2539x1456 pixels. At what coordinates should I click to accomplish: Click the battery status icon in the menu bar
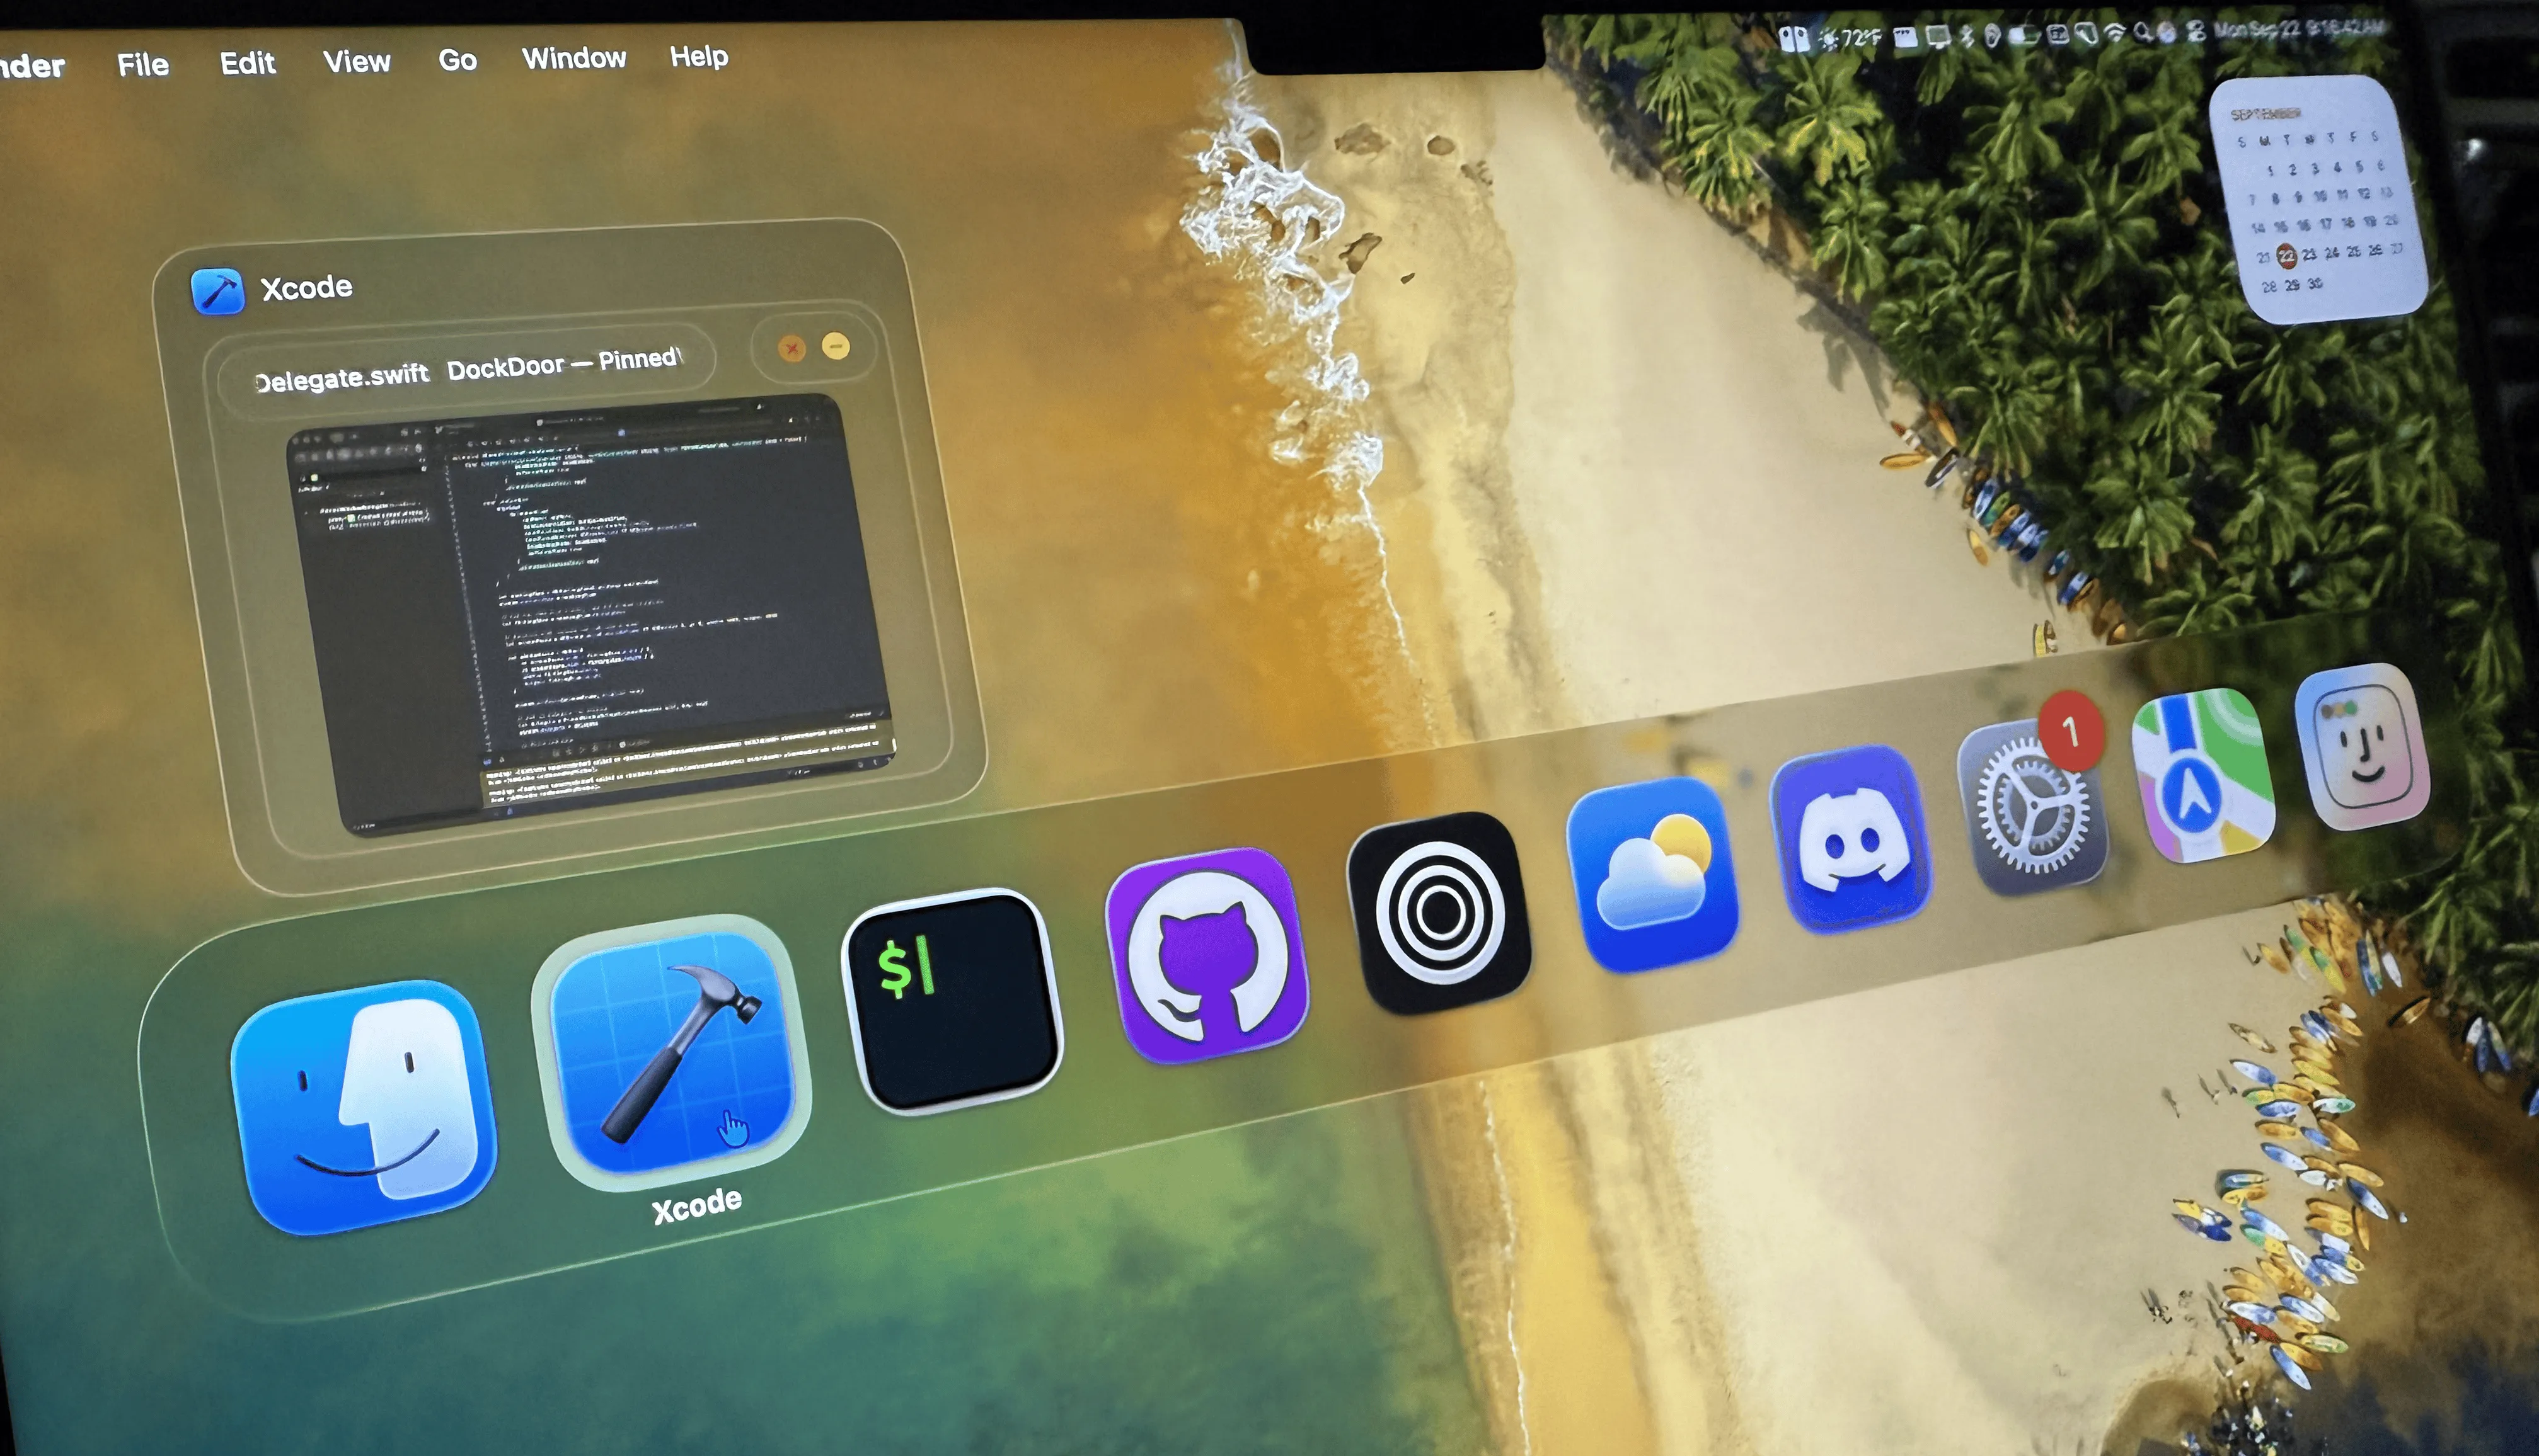tap(2025, 36)
